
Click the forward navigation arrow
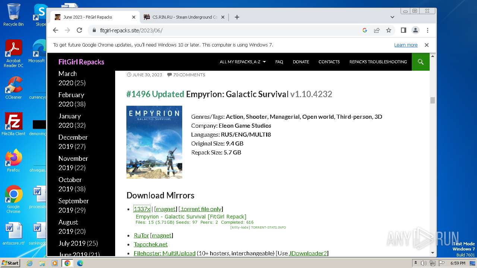[x=67, y=30]
